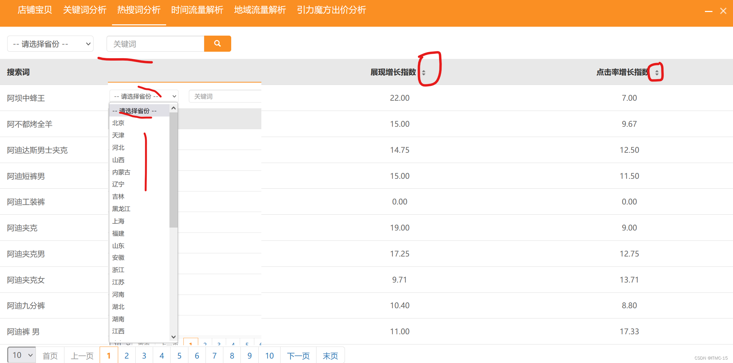
Task: Click the province list scrollbar thumb
Action: (x=174, y=170)
